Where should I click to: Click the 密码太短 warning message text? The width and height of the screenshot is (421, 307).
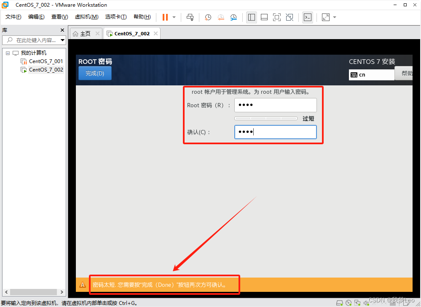(x=159, y=285)
